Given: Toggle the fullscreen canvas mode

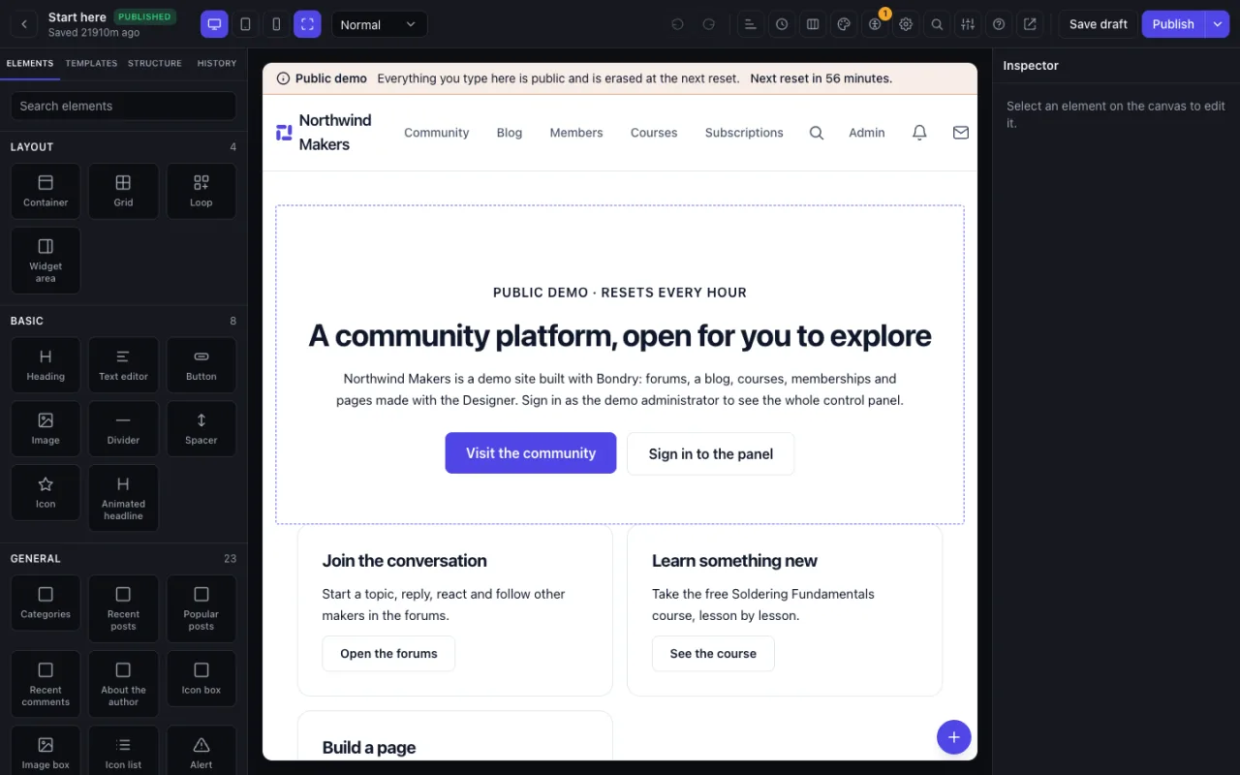Looking at the screenshot, I should click(x=307, y=24).
